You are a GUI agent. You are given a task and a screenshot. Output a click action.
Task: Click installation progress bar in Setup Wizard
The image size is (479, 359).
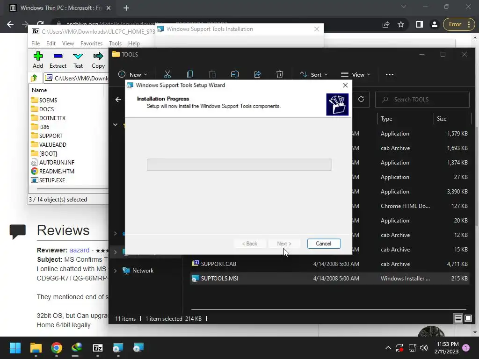239,165
